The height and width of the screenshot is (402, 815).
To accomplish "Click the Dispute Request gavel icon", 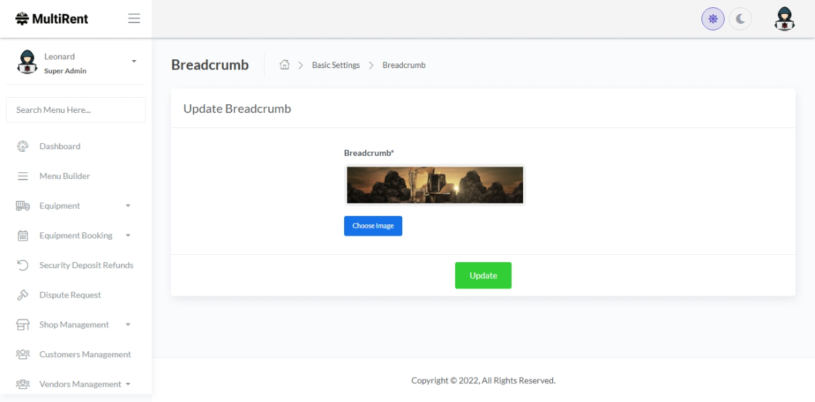I will [x=22, y=295].
